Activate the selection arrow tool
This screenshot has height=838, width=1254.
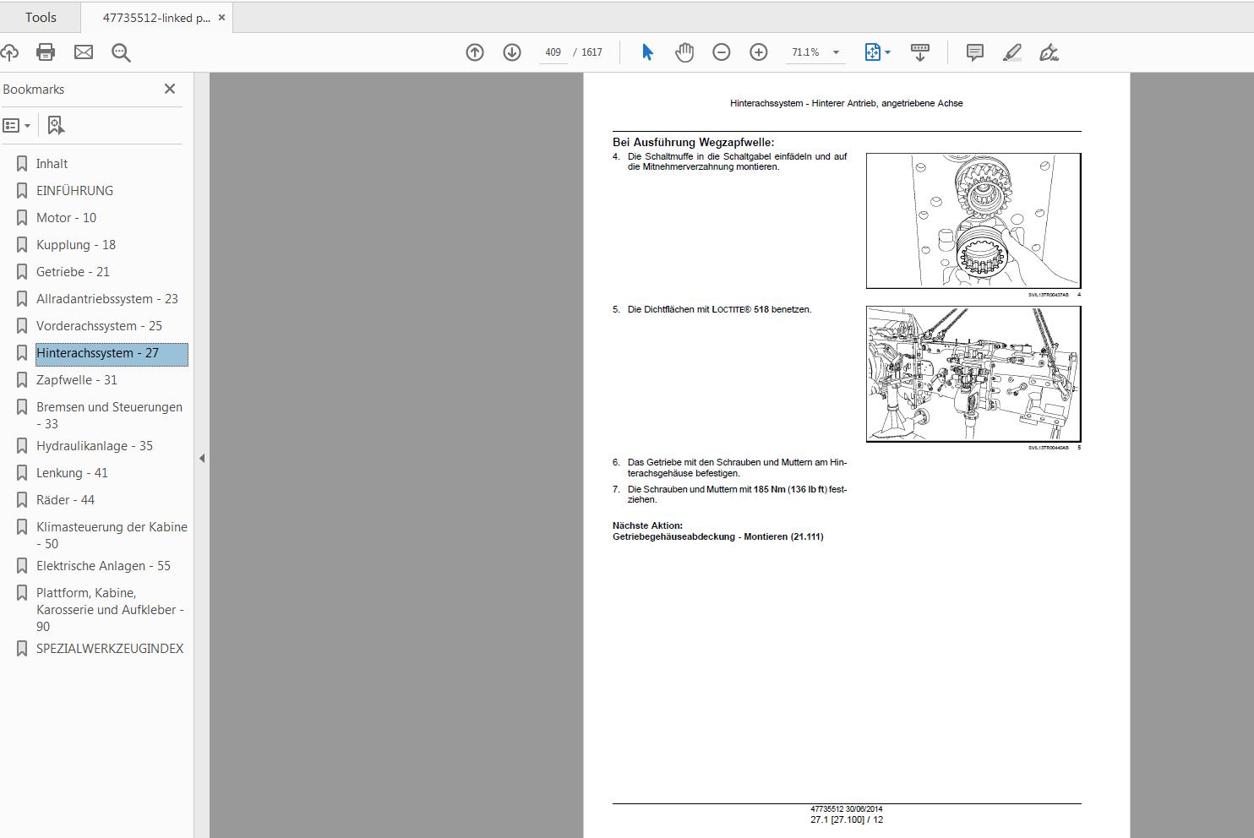tap(647, 52)
